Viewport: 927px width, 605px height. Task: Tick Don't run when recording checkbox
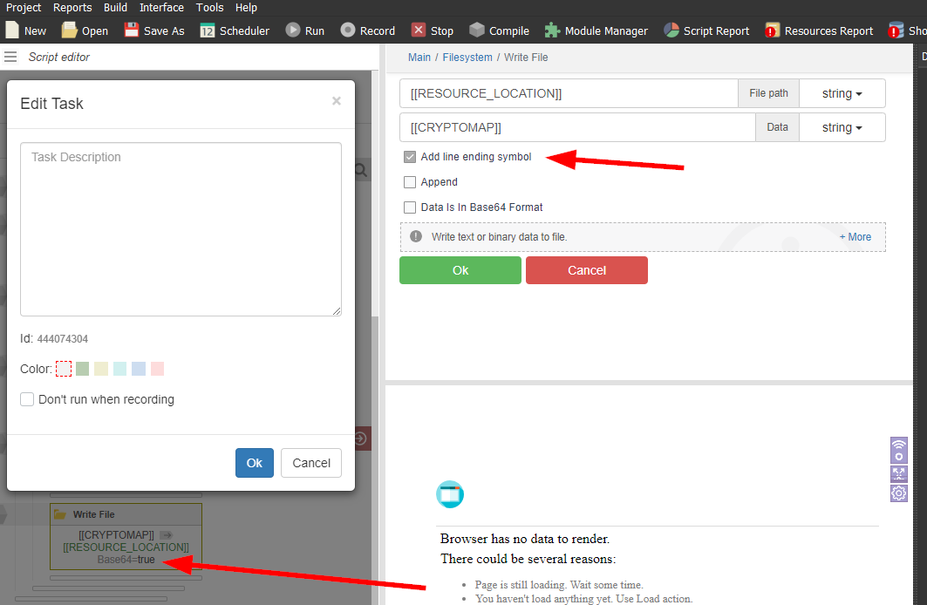[28, 400]
